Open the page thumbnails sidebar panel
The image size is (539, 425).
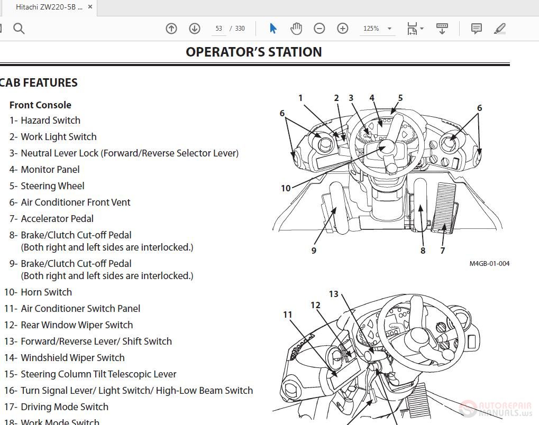click(2, 29)
